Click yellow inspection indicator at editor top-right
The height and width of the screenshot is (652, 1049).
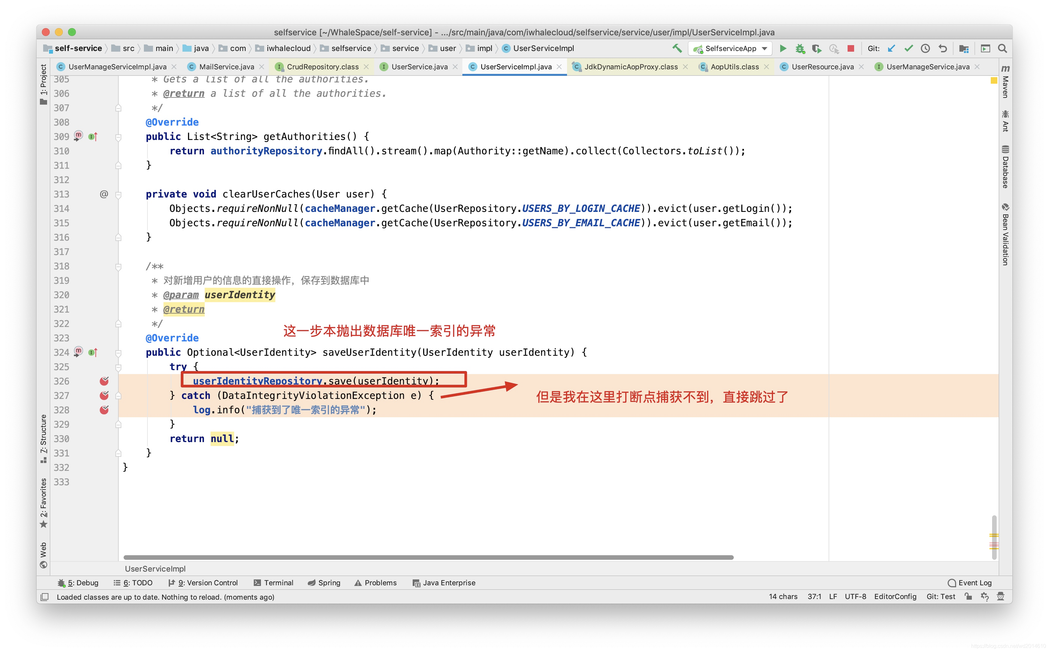994,80
